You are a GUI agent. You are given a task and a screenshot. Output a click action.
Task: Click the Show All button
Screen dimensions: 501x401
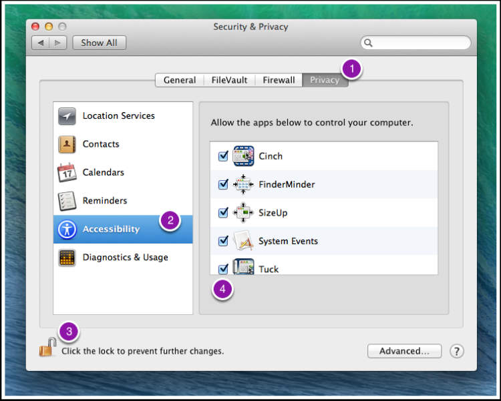(100, 43)
